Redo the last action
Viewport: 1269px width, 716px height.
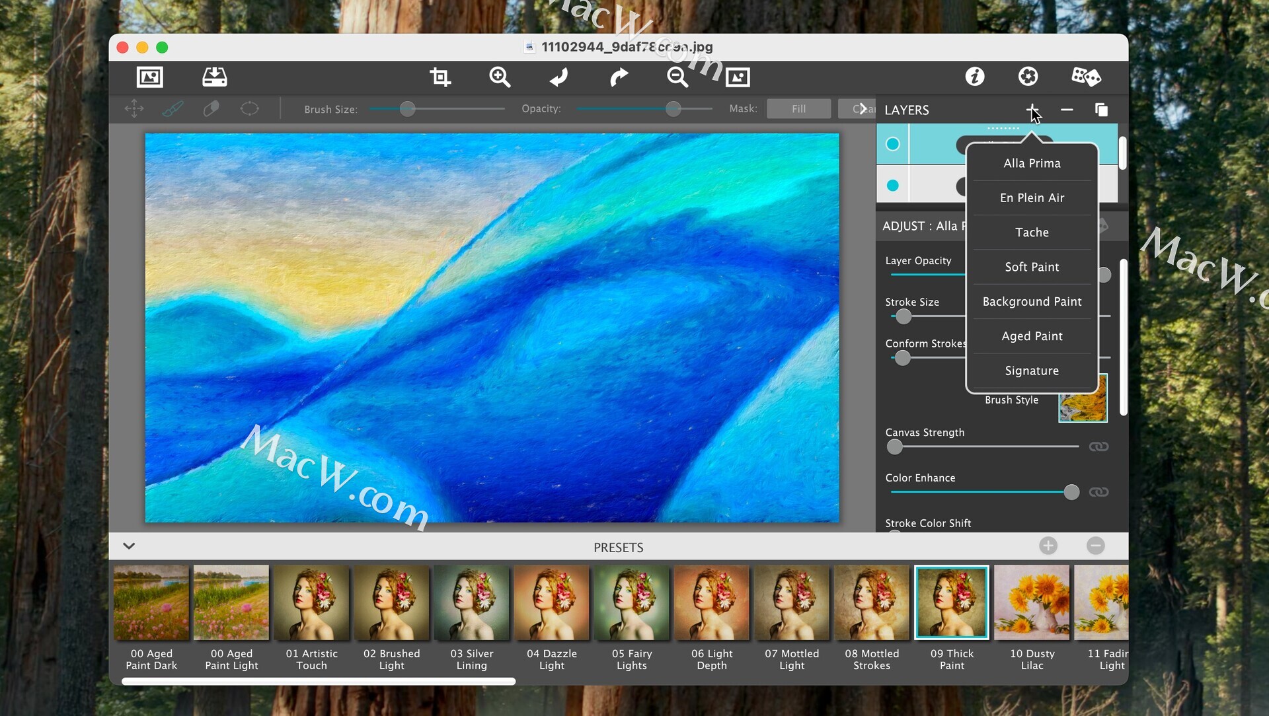[x=619, y=77]
